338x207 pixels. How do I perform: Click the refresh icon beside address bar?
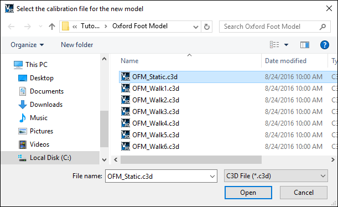pos(207,27)
